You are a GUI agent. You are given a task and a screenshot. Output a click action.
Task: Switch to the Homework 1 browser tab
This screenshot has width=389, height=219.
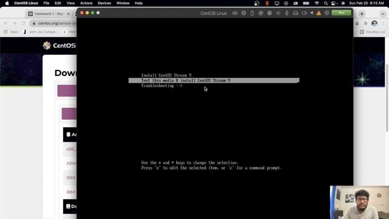(49, 13)
